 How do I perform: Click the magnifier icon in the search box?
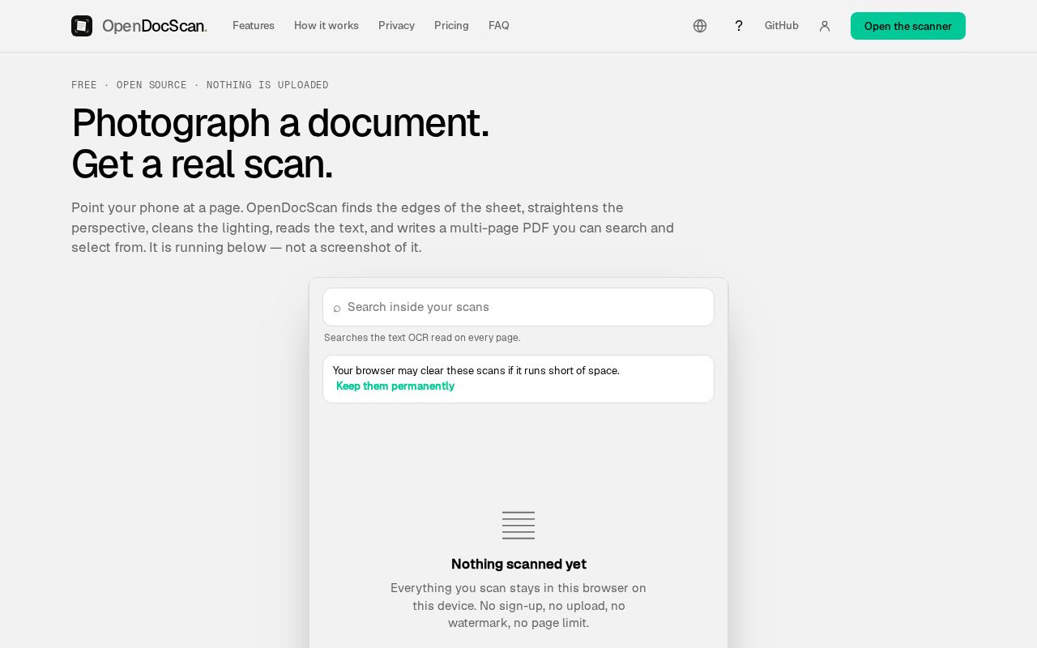click(x=337, y=308)
